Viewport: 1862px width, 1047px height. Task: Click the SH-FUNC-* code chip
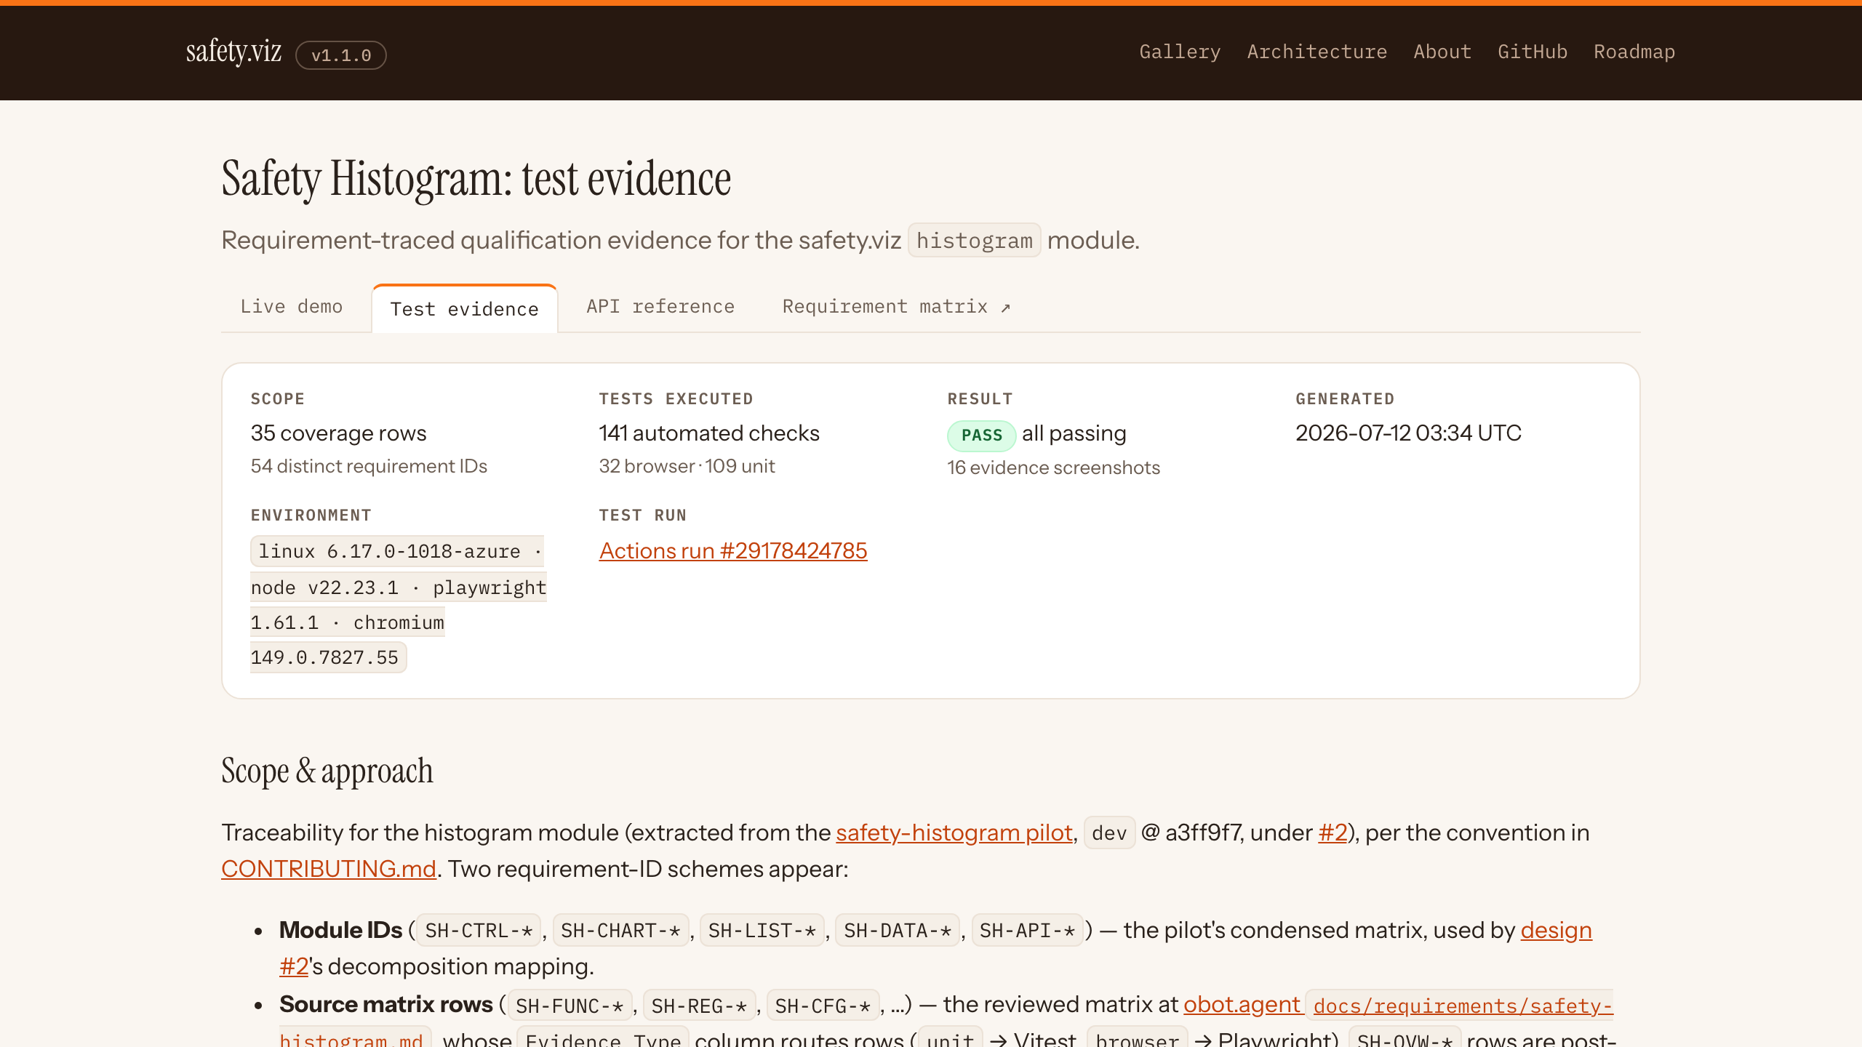(x=570, y=1006)
